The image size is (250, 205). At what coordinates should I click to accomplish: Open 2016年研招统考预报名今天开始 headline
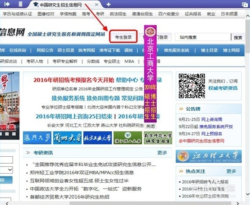pyautogui.click(x=74, y=80)
